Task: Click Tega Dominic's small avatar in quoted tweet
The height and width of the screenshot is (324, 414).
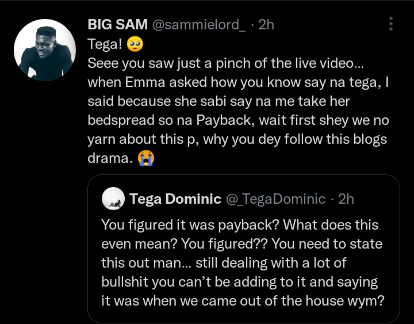Action: click(113, 199)
